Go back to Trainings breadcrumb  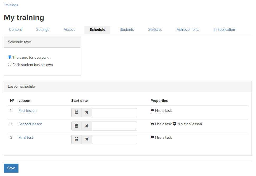click(11, 5)
